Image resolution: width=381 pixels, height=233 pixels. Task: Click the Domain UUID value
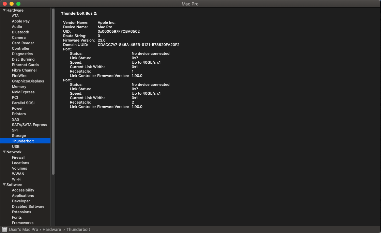tap(138, 45)
